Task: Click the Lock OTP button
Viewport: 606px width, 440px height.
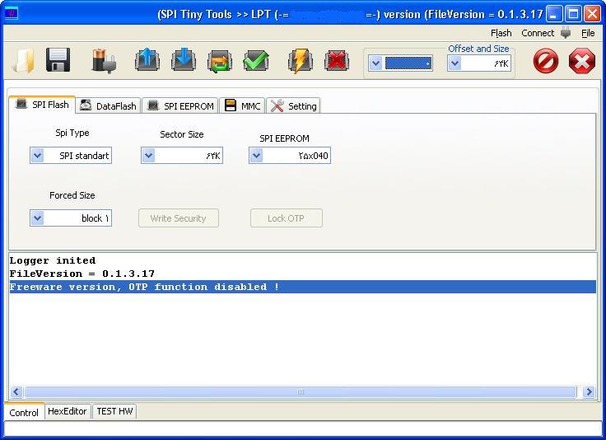Action: click(286, 218)
